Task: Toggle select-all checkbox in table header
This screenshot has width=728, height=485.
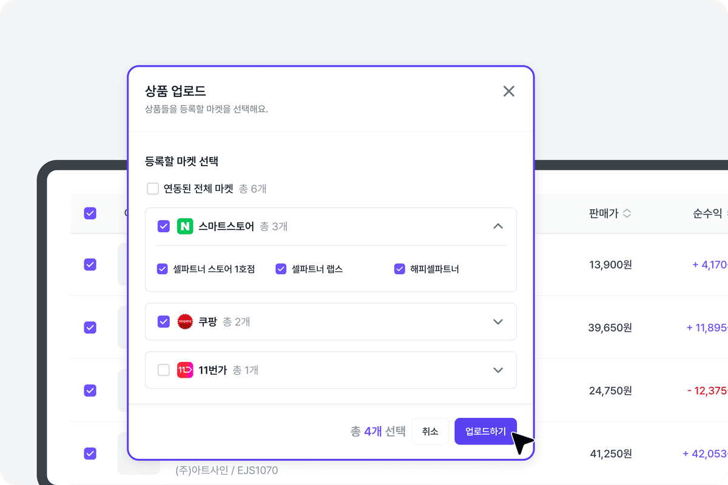Action: (90, 213)
